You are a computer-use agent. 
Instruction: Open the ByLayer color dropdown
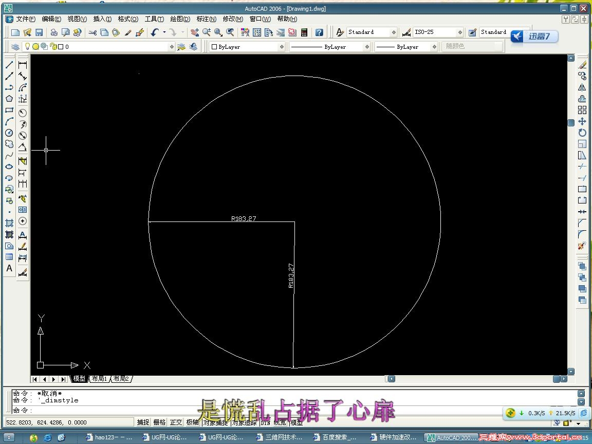pos(282,47)
